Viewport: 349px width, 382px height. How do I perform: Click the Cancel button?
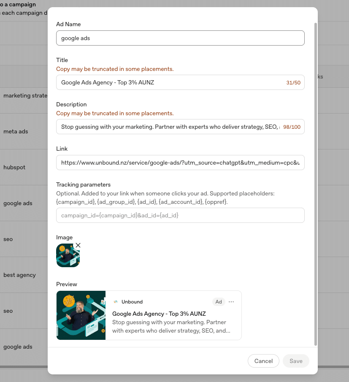(263, 361)
